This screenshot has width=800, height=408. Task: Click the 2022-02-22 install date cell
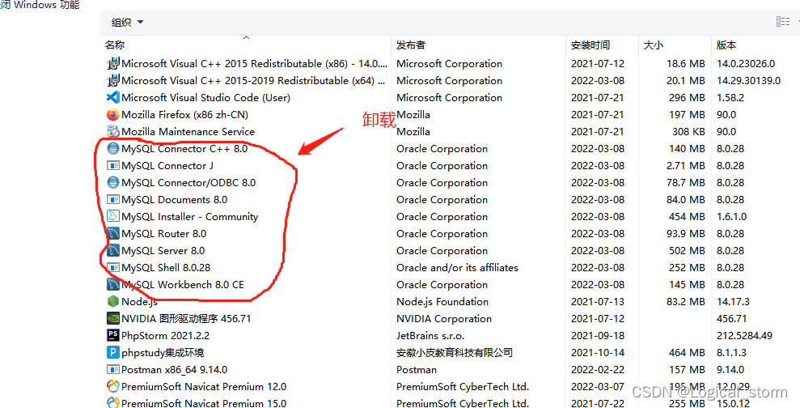click(x=598, y=370)
